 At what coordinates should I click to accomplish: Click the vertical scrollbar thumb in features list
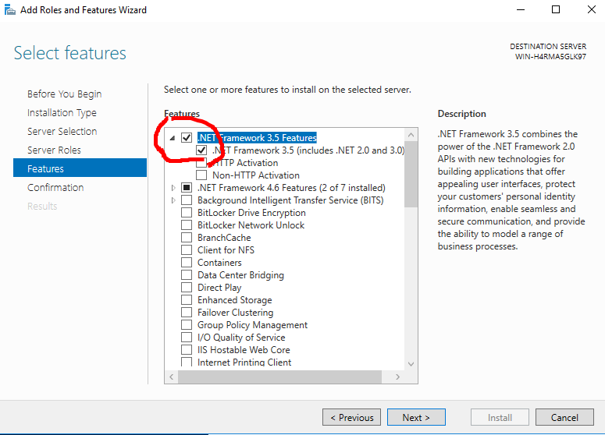411,174
